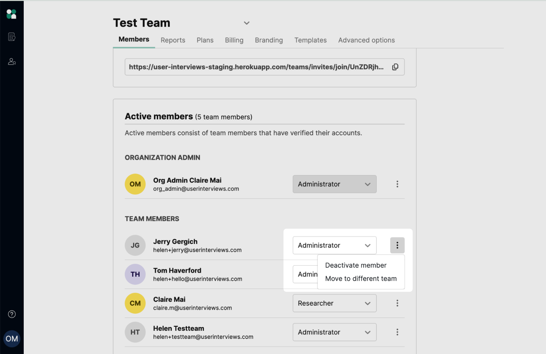The width and height of the screenshot is (546, 354).
Task: Click the TEAM MEMBERS section label
Action: pyautogui.click(x=152, y=219)
